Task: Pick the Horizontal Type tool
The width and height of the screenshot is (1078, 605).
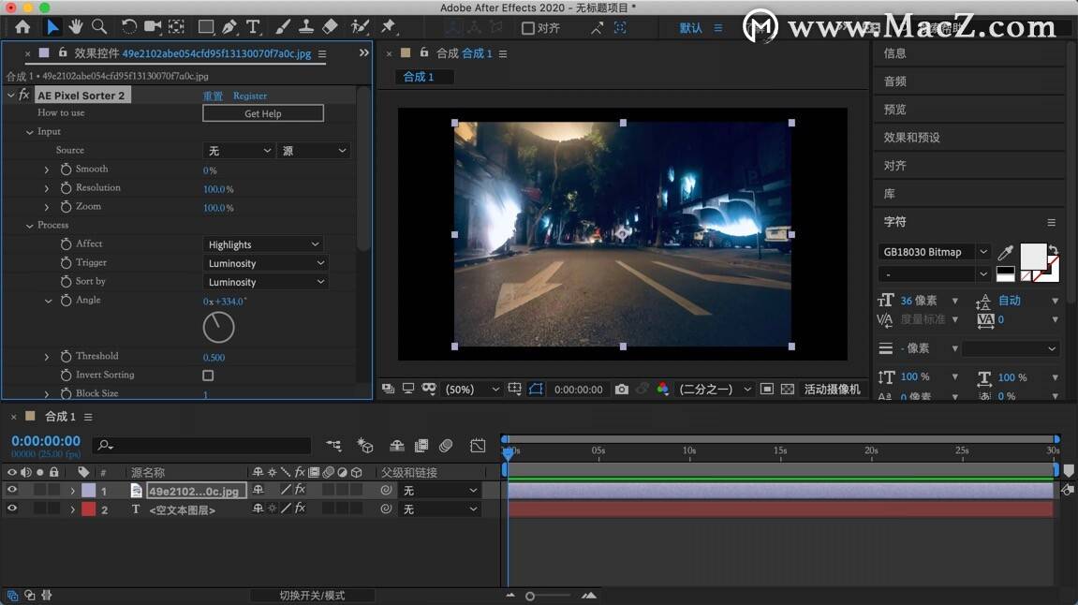Action: tap(253, 27)
